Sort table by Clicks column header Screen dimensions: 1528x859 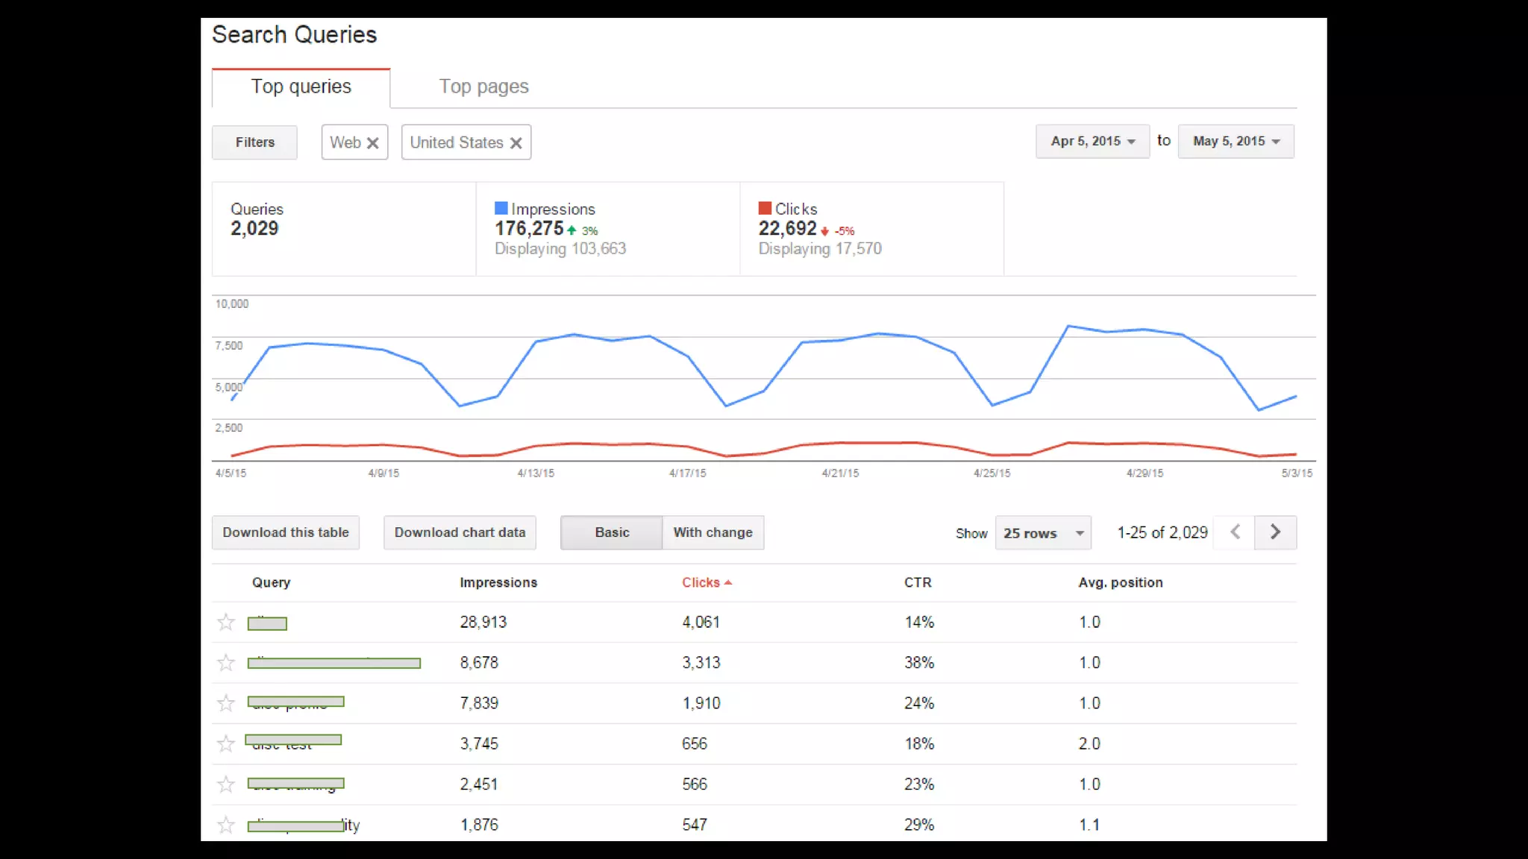pos(701,582)
